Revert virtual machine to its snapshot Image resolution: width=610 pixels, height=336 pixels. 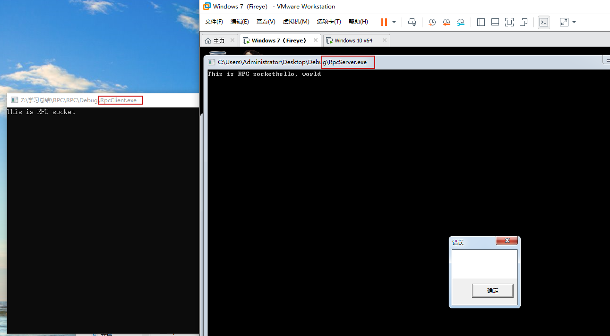coord(447,22)
